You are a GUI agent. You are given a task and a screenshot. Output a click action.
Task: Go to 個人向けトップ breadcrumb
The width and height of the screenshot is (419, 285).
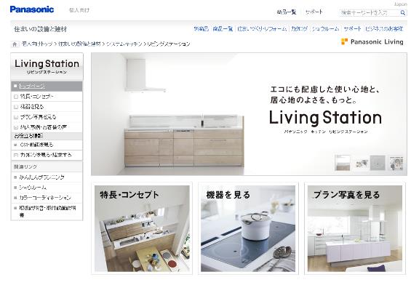37,44
